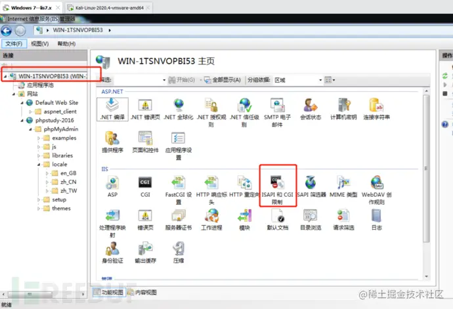This screenshot has width=453, height=309.
Task: Open the .NET 授权规则 icon
Action: click(x=211, y=113)
